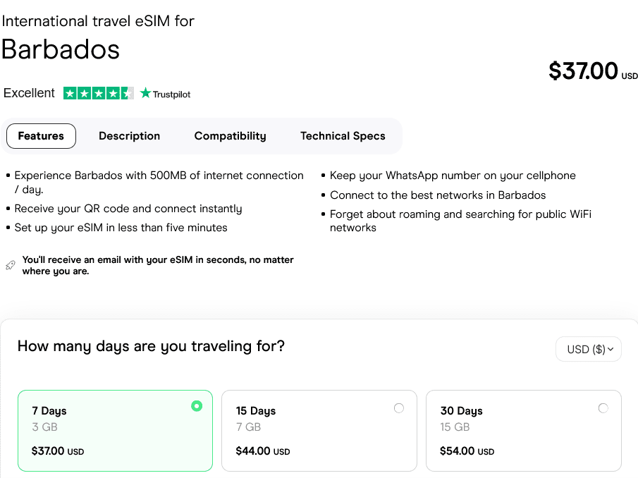Click the Excellent rating label

[x=29, y=93]
